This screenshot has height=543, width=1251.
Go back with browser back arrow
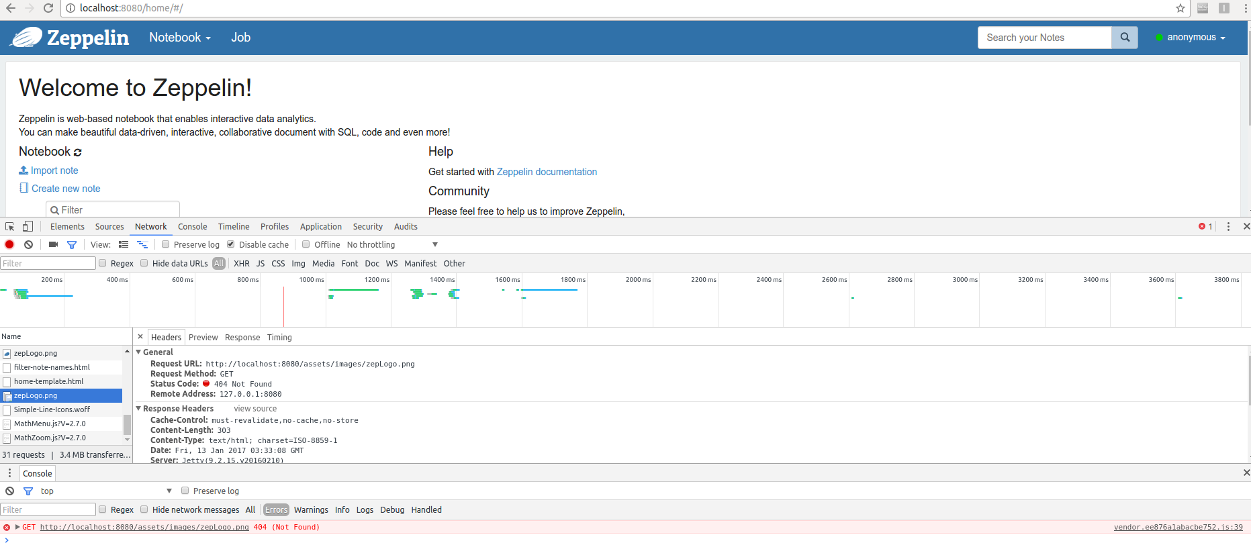[x=10, y=8]
